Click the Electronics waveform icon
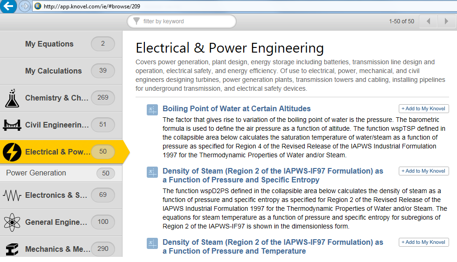 coord(12,195)
